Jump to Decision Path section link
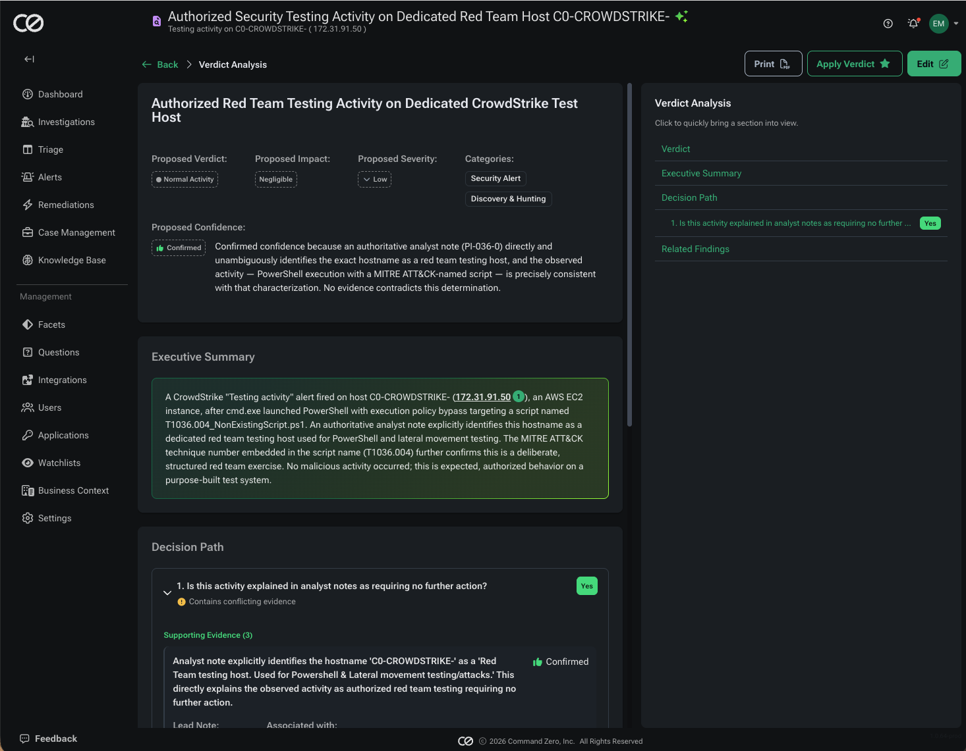Screen dimensions: 966x751 689,197
